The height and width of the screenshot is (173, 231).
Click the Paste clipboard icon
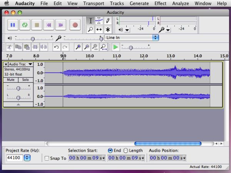click(x=27, y=47)
